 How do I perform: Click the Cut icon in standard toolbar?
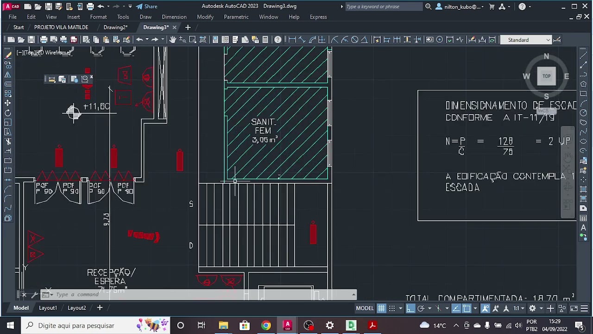click(x=86, y=40)
